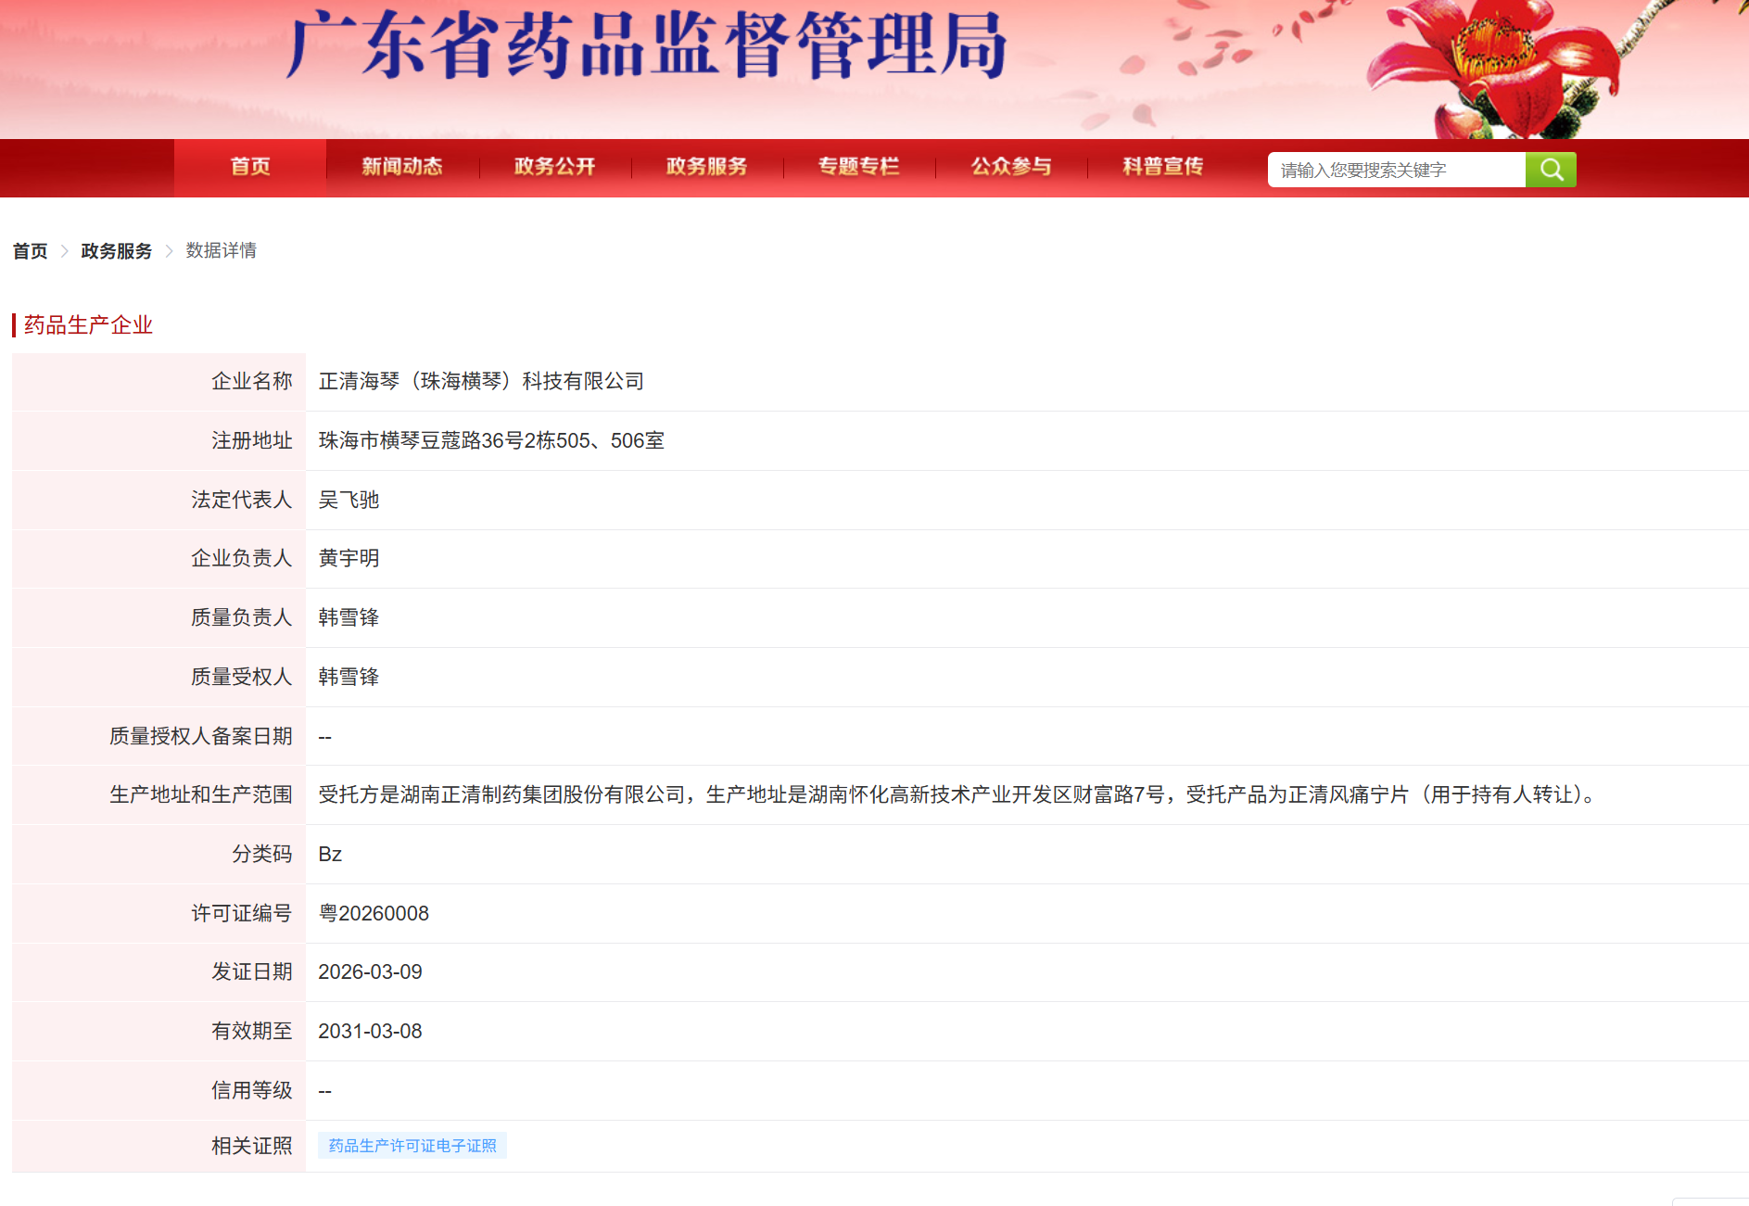Viewport: 1749px width, 1206px height.
Task: Click the green search magnifier icon
Action: click(x=1551, y=169)
